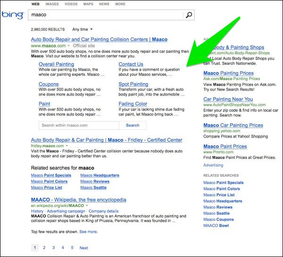Open the Maaco Car Painting Prices ad
The width and height of the screenshot is (283, 257).
tap(233, 125)
